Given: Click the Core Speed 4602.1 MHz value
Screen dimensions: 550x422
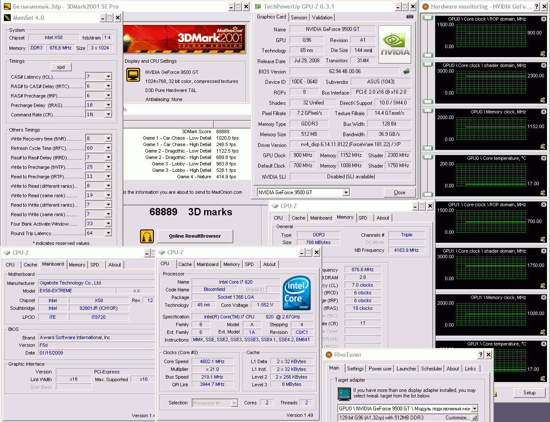Looking at the screenshot, I should pyautogui.click(x=212, y=361).
